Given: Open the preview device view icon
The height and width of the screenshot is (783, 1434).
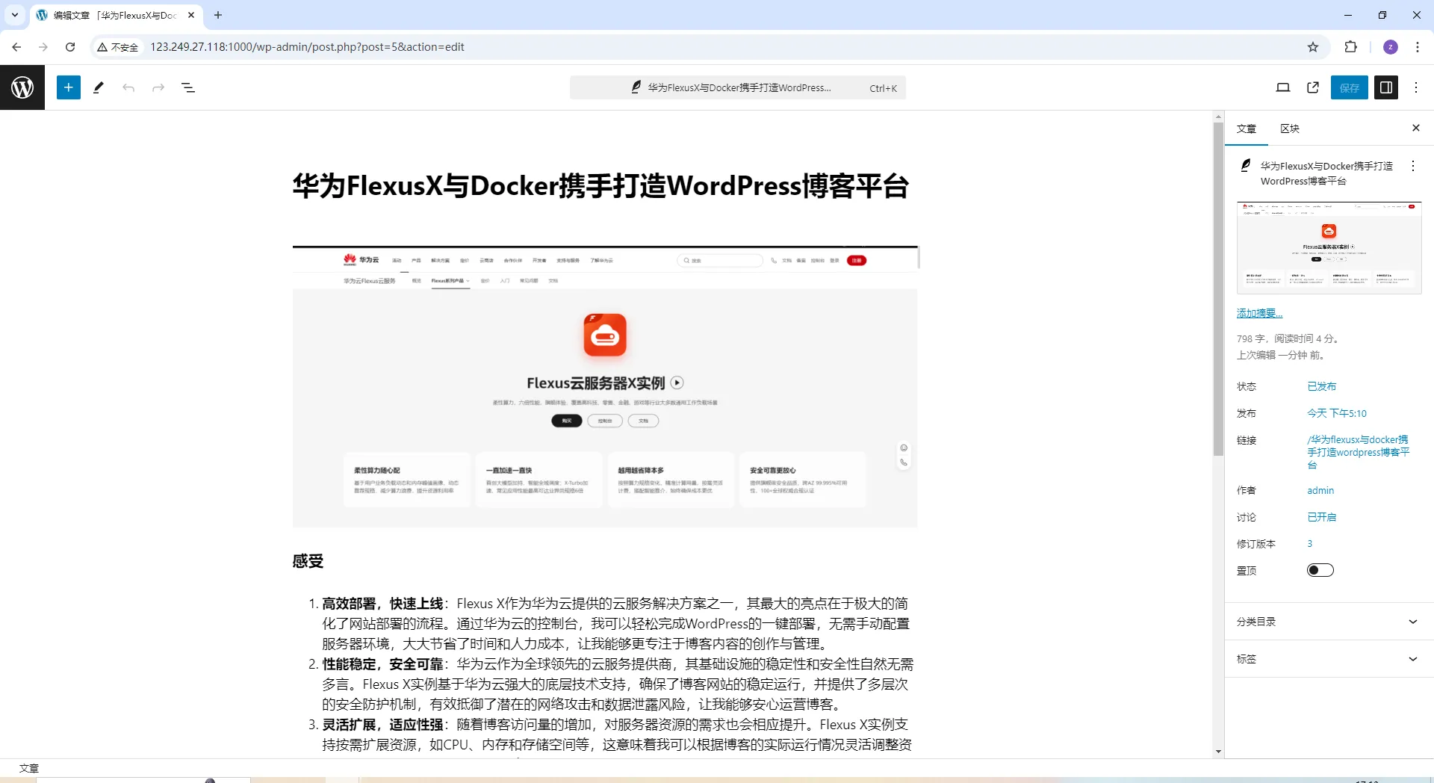Looking at the screenshot, I should tap(1283, 87).
